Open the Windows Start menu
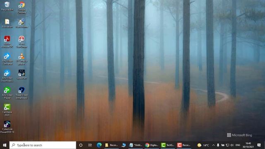 [5, 145]
